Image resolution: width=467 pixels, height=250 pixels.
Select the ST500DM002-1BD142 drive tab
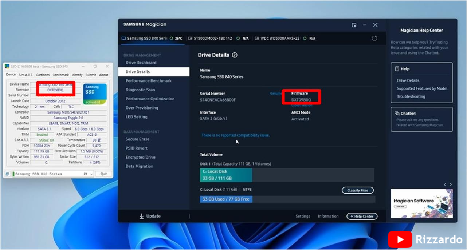[x=219, y=38]
